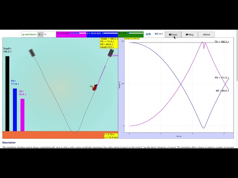
Task: Adjust the green k = 0.0 slider
Action: click(135, 33)
